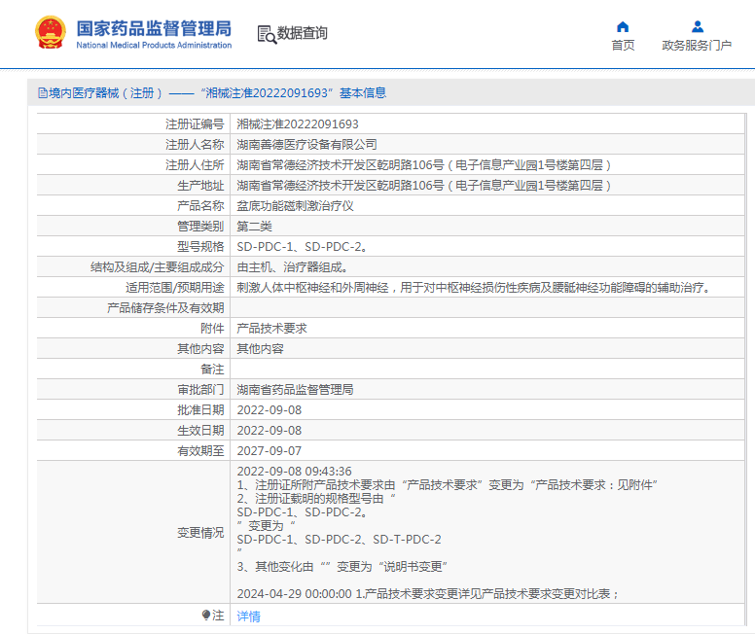Click the 境内医疗器械（注册） breadcrumb title

tap(105, 93)
